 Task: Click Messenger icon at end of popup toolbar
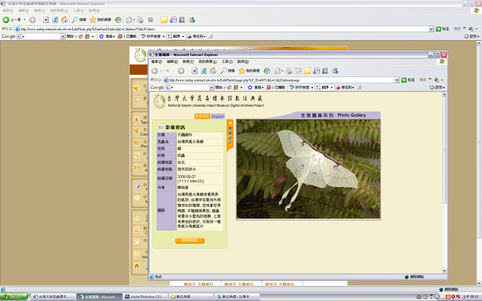click(x=335, y=71)
